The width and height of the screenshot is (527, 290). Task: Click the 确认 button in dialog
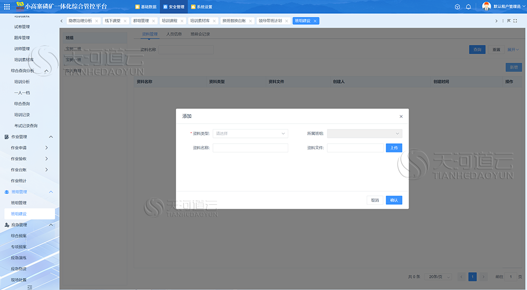click(394, 201)
